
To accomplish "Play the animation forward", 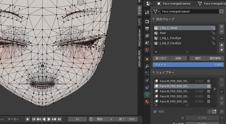I will coord(49,119).
